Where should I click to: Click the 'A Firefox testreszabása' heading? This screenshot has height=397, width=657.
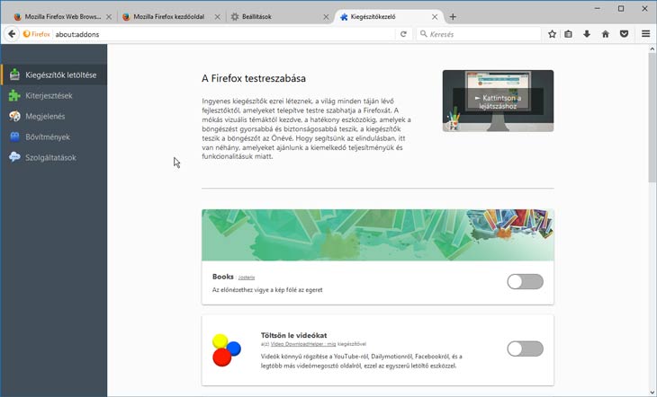click(x=254, y=78)
